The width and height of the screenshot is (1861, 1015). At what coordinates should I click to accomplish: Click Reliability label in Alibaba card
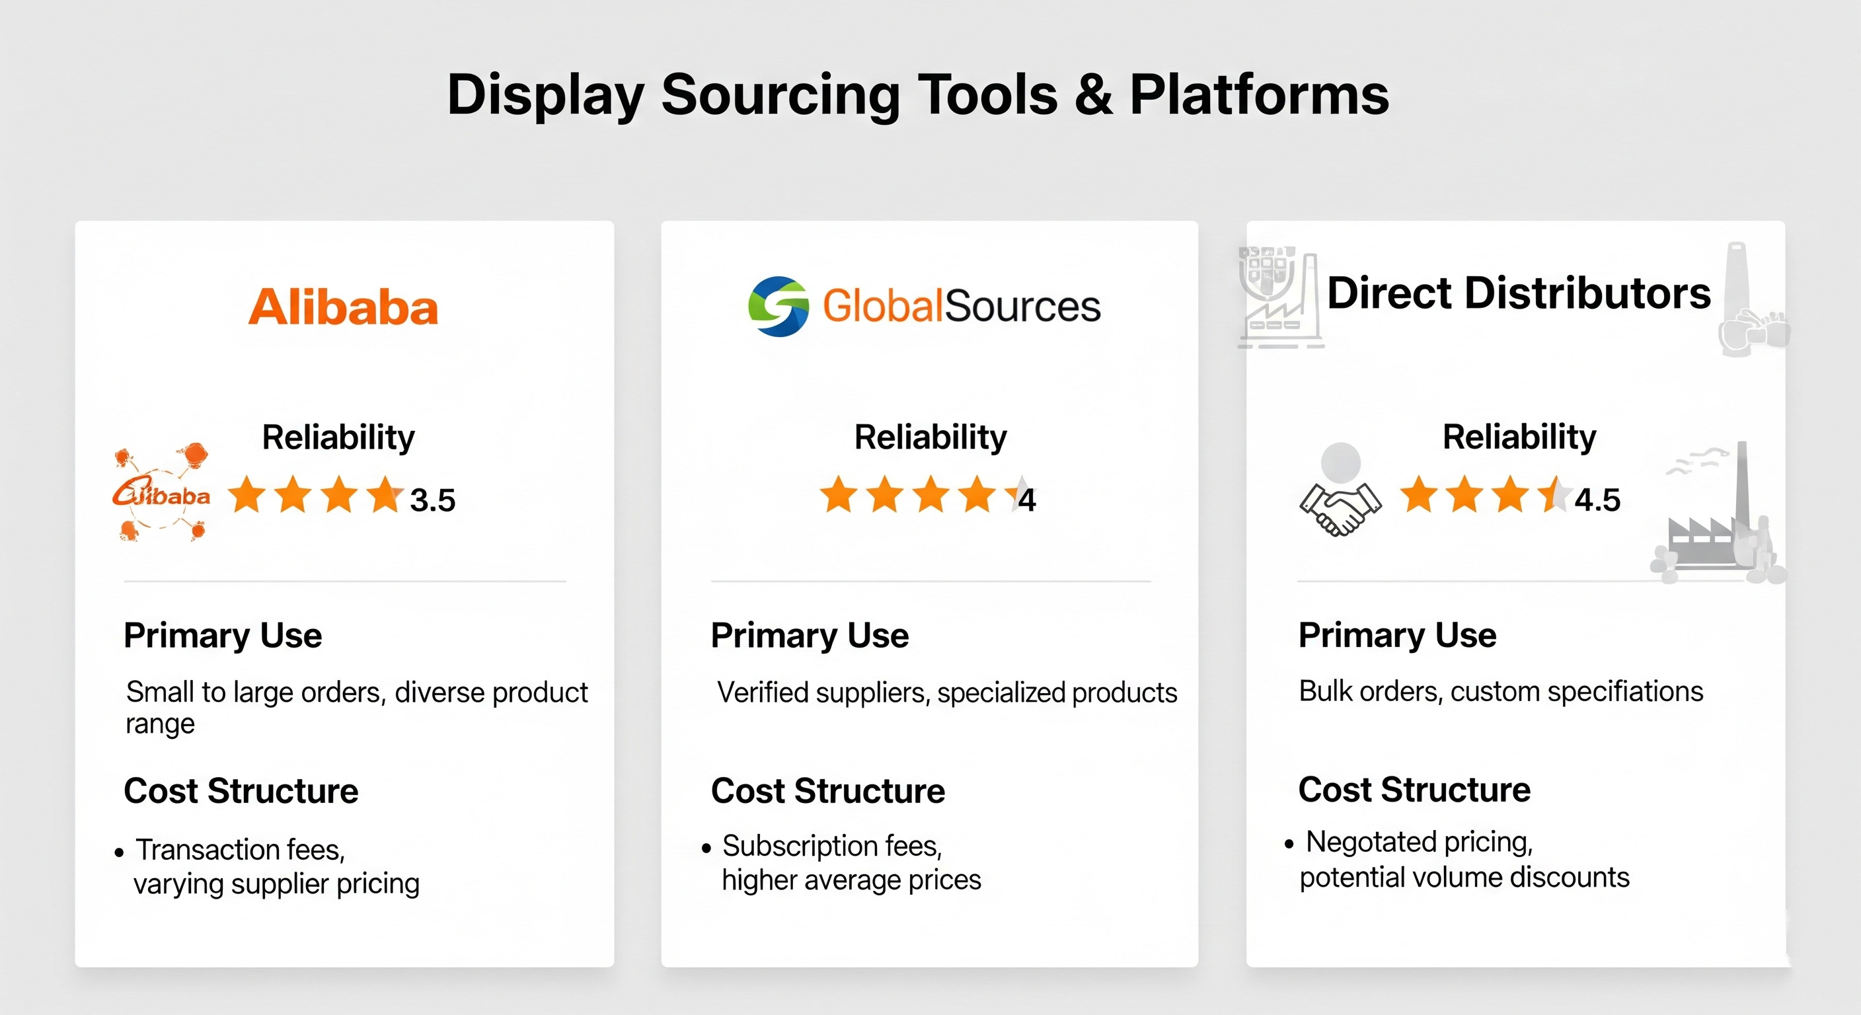pyautogui.click(x=338, y=437)
